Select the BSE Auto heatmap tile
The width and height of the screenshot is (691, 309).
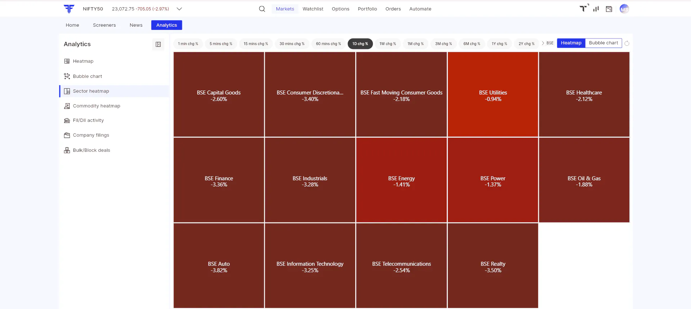pos(219,266)
